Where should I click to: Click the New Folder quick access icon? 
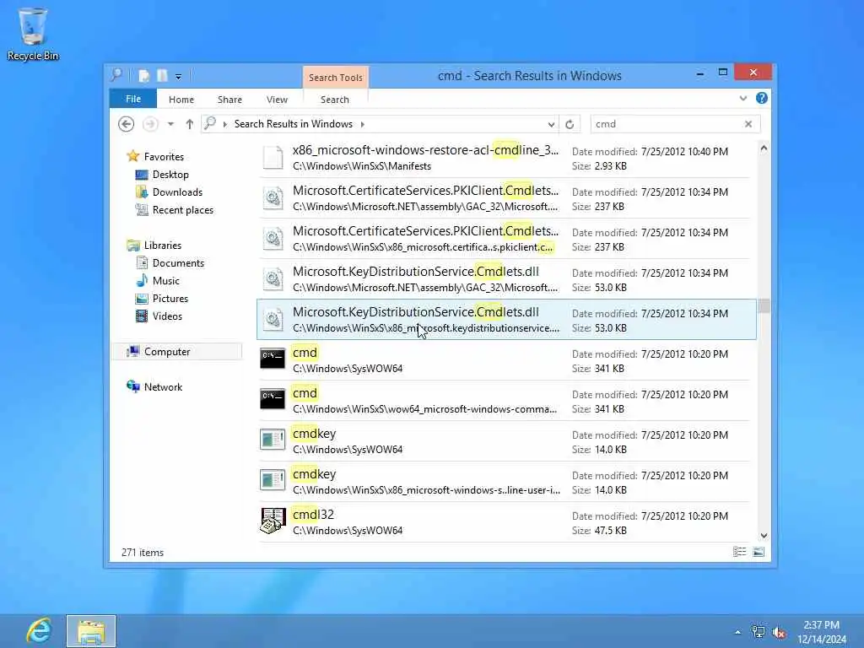point(162,76)
